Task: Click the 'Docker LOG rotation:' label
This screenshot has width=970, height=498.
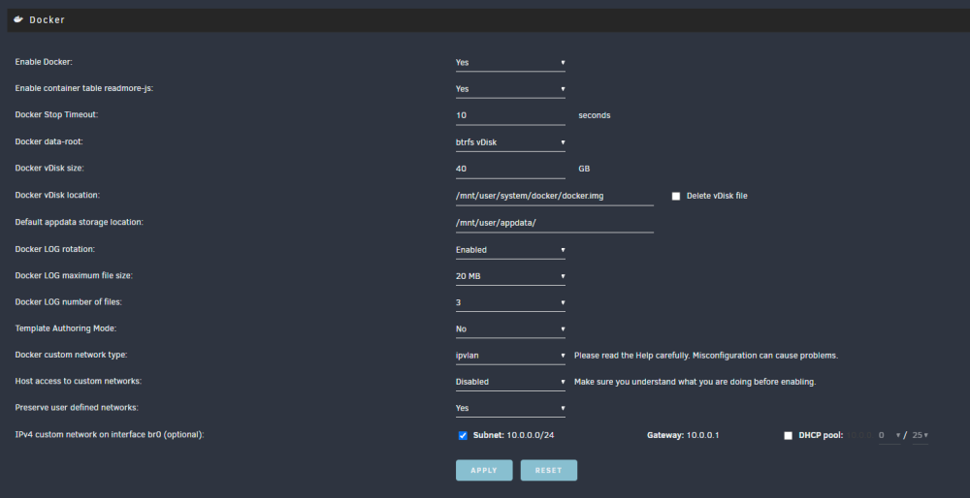Action: click(55, 250)
